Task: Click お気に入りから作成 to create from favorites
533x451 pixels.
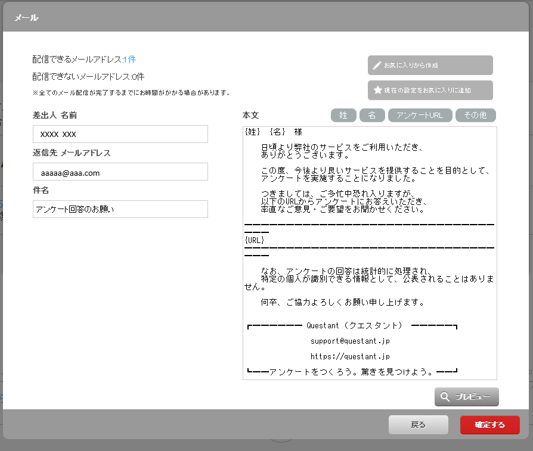Action: [x=430, y=65]
